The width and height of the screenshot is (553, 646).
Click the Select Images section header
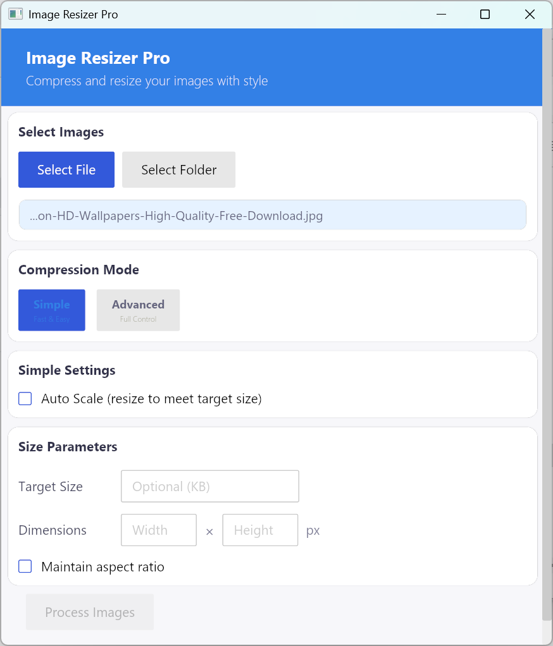point(61,132)
